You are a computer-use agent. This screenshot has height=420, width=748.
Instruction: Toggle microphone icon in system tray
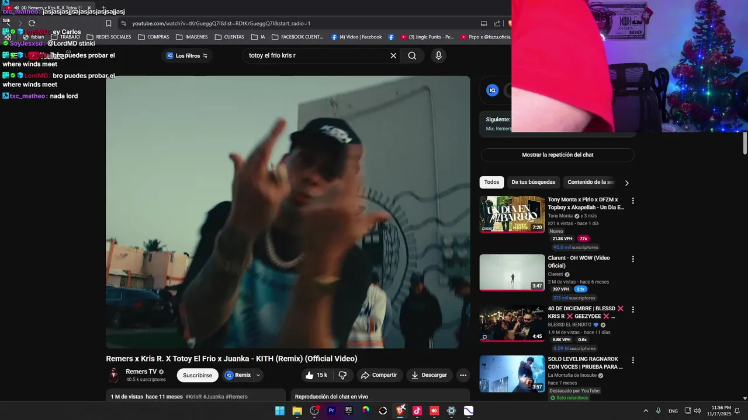click(x=659, y=411)
